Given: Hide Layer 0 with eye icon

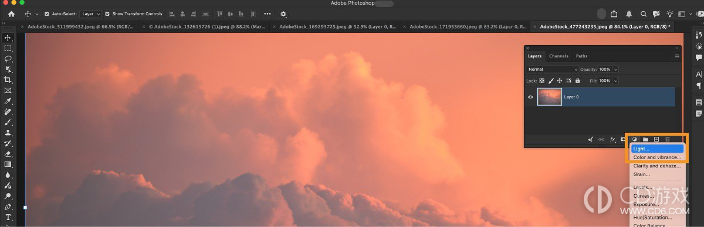Looking at the screenshot, I should pyautogui.click(x=530, y=97).
